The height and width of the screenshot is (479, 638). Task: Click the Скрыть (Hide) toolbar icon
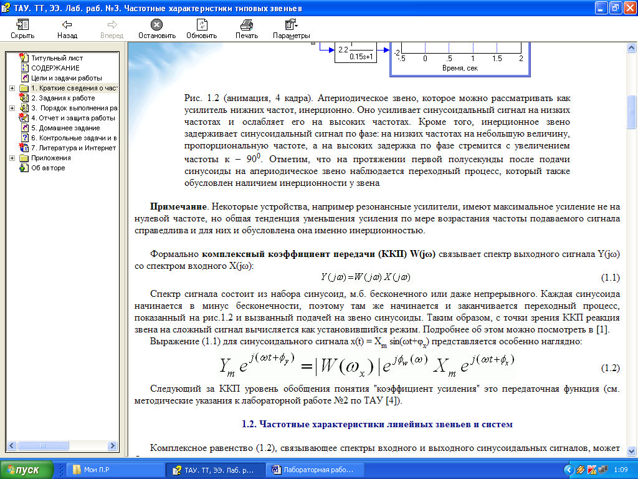(x=22, y=25)
